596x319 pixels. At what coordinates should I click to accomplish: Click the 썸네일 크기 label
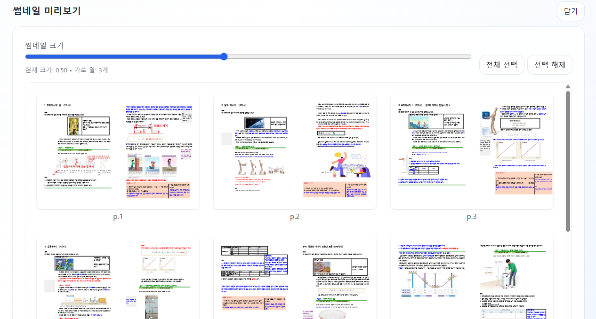click(44, 46)
